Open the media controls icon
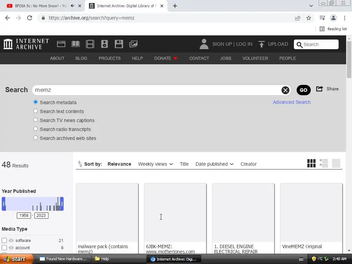Image resolution: width=352 pixels, height=264 pixels. (322, 18)
